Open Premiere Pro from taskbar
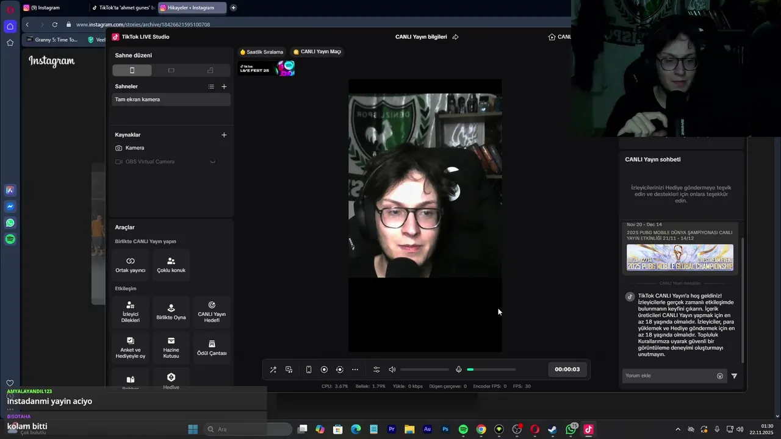Screen dimensions: 781x439 tap(392, 429)
